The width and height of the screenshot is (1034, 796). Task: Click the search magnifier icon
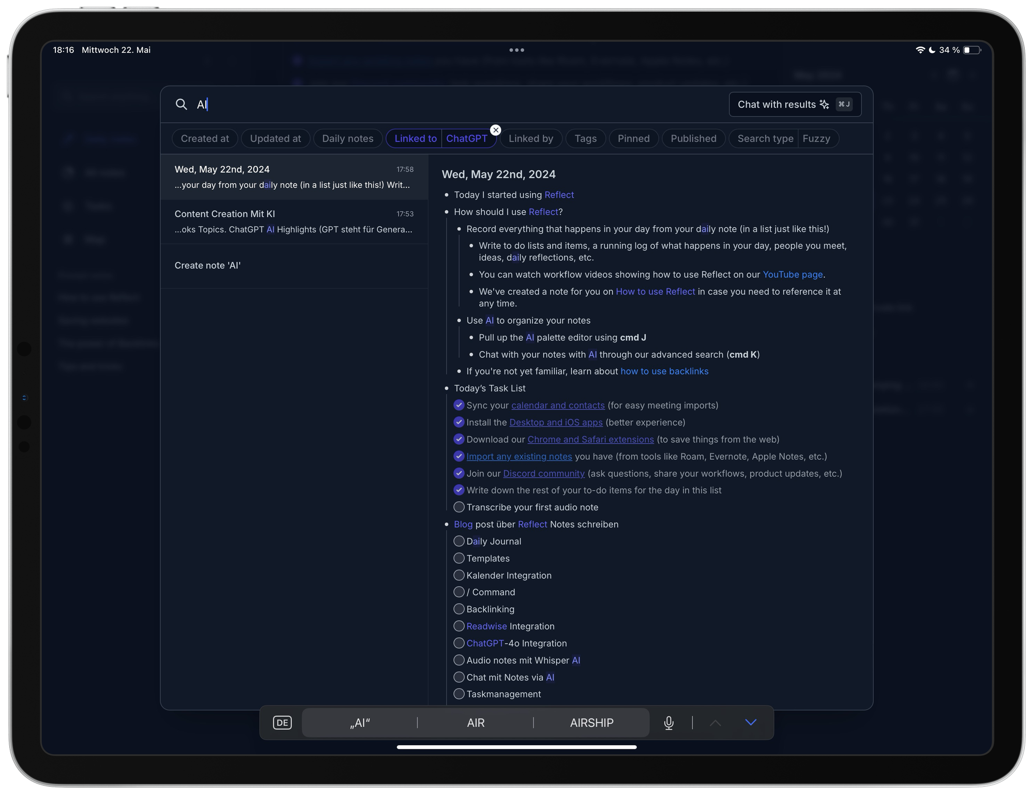(x=181, y=104)
